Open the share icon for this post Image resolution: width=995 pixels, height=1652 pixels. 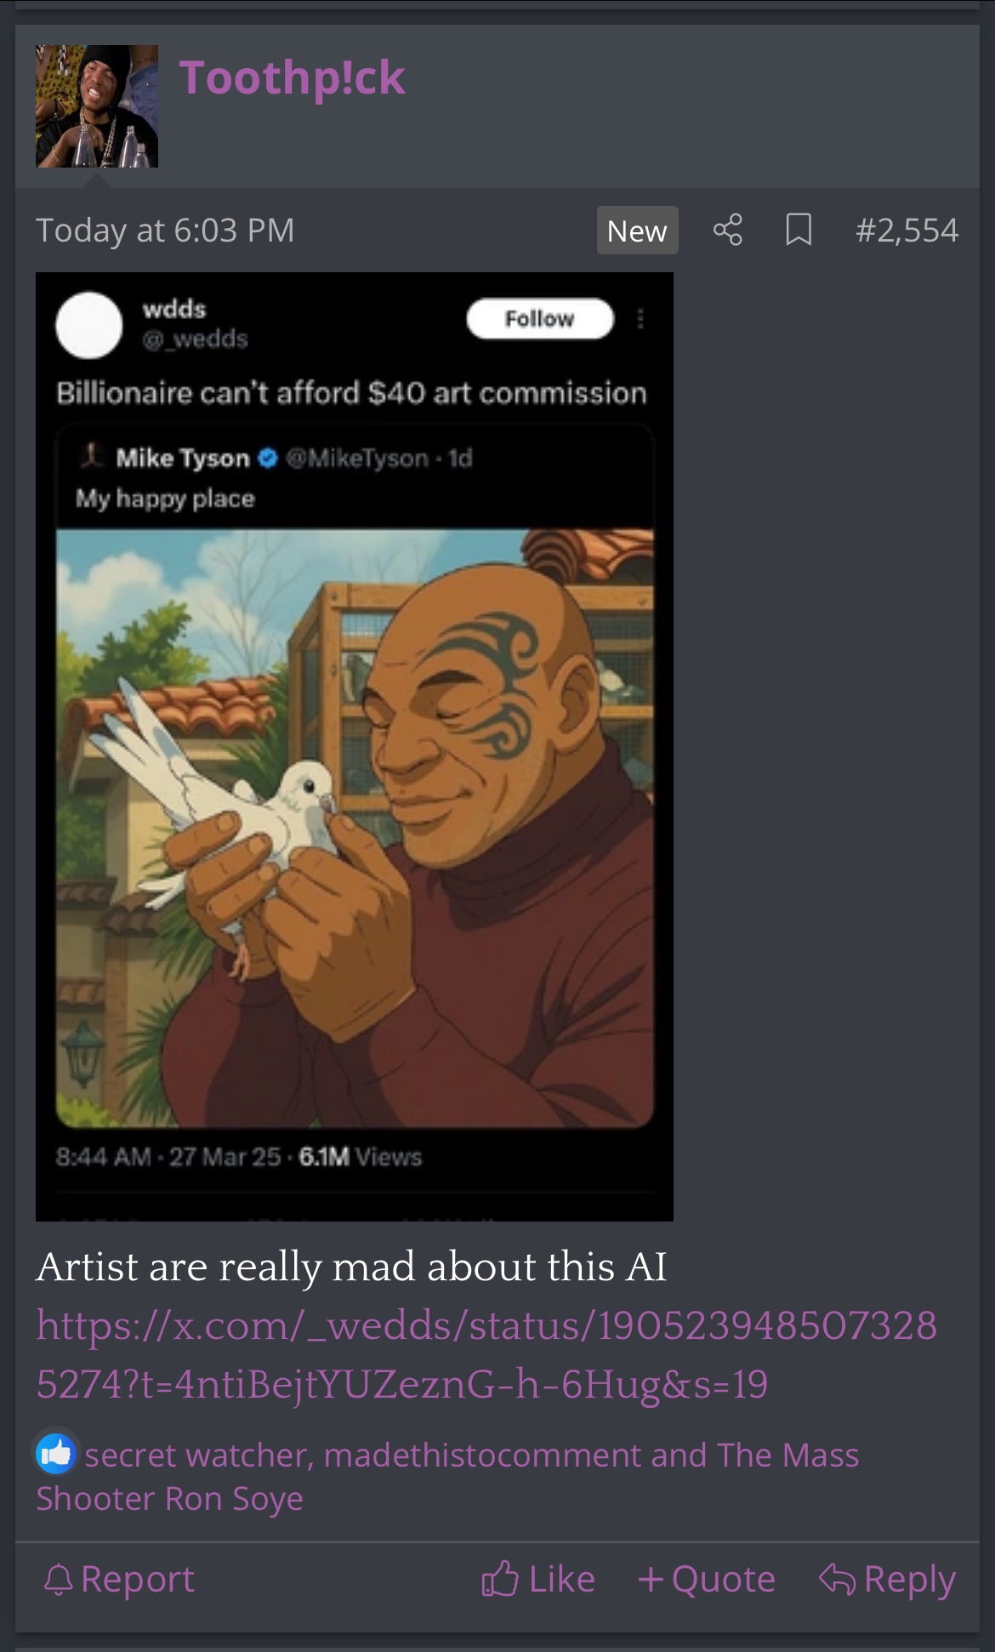(x=727, y=230)
